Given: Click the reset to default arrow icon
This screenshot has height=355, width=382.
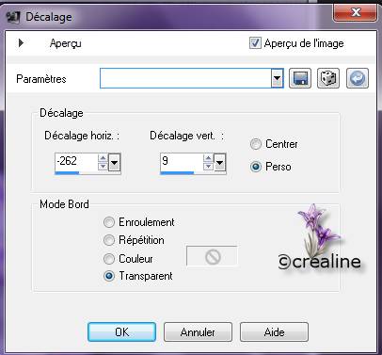Looking at the screenshot, I should tap(358, 78).
